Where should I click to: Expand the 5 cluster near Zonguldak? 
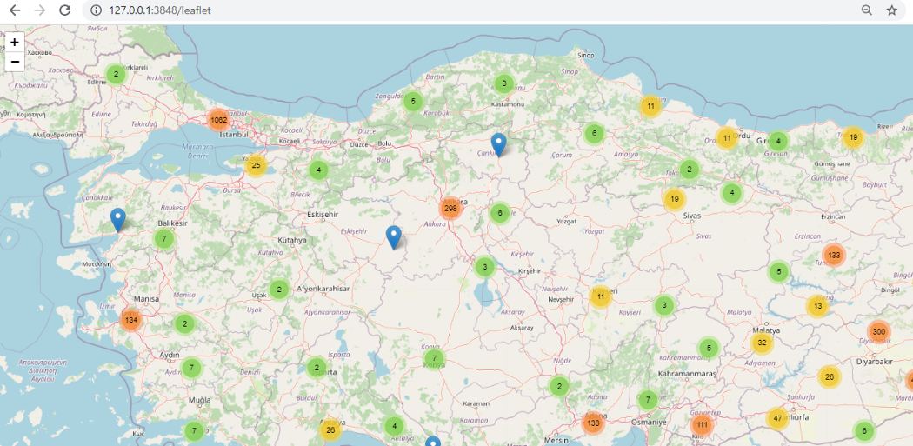click(413, 102)
